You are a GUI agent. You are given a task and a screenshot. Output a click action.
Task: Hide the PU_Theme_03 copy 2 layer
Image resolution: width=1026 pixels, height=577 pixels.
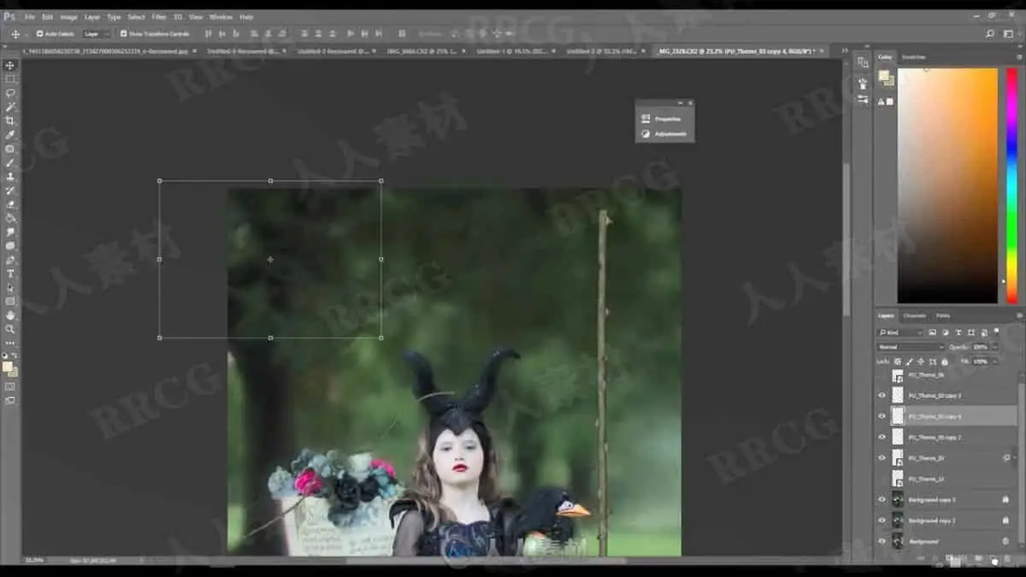(x=882, y=437)
